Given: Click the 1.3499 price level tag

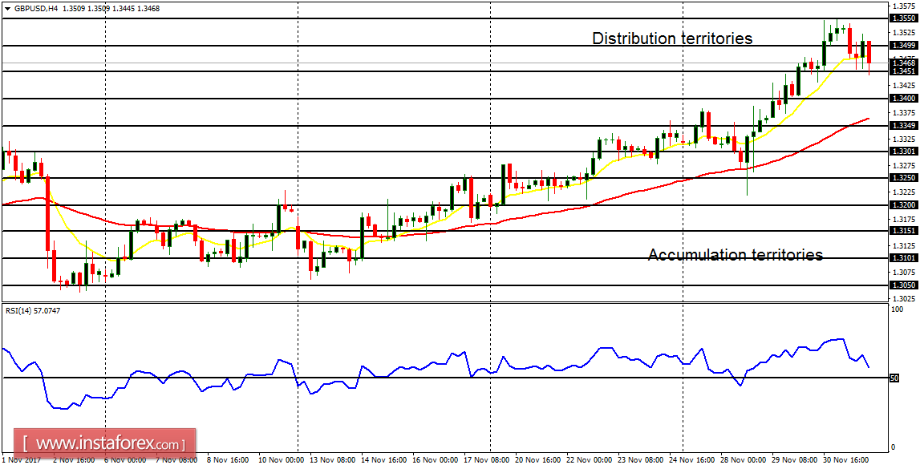Looking at the screenshot, I should pos(903,45).
